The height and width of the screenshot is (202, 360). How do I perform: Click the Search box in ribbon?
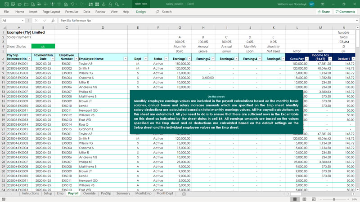[164, 12]
